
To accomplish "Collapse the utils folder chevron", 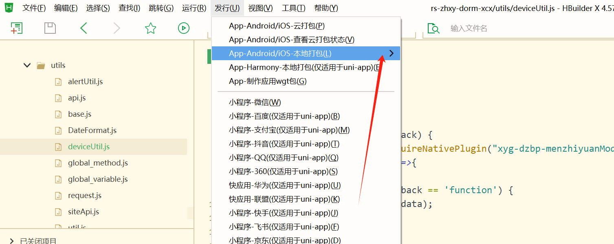I will [27, 65].
